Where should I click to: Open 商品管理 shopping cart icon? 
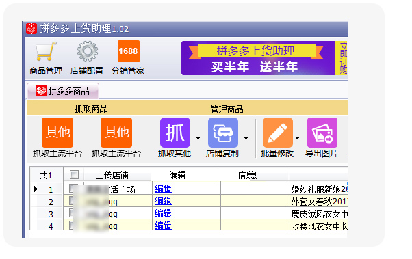click(46, 52)
